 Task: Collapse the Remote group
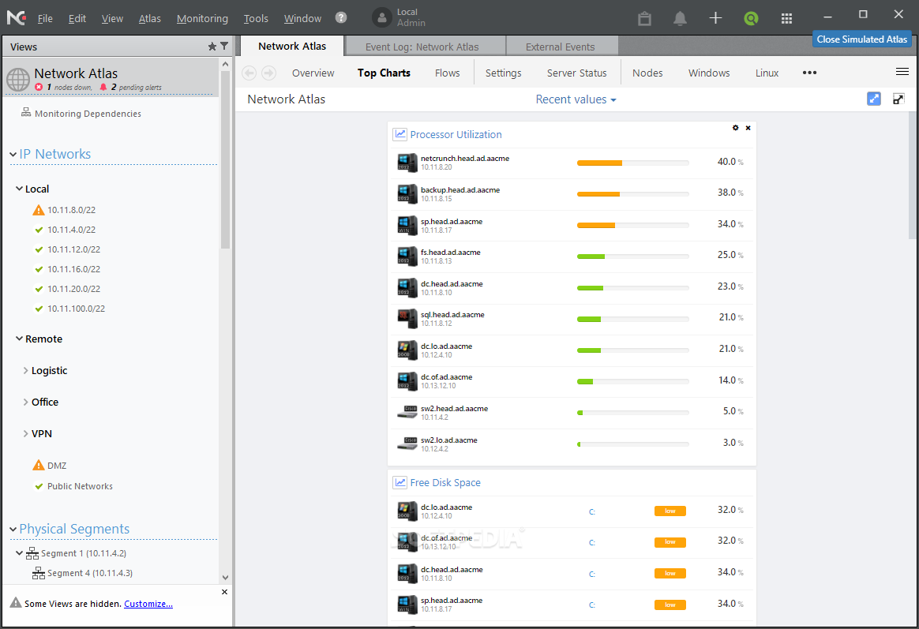click(19, 339)
